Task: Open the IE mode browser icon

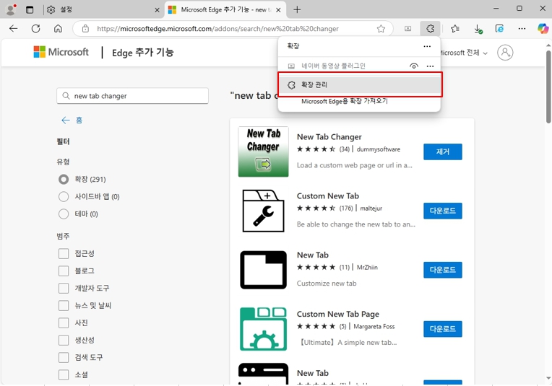Action: point(499,28)
